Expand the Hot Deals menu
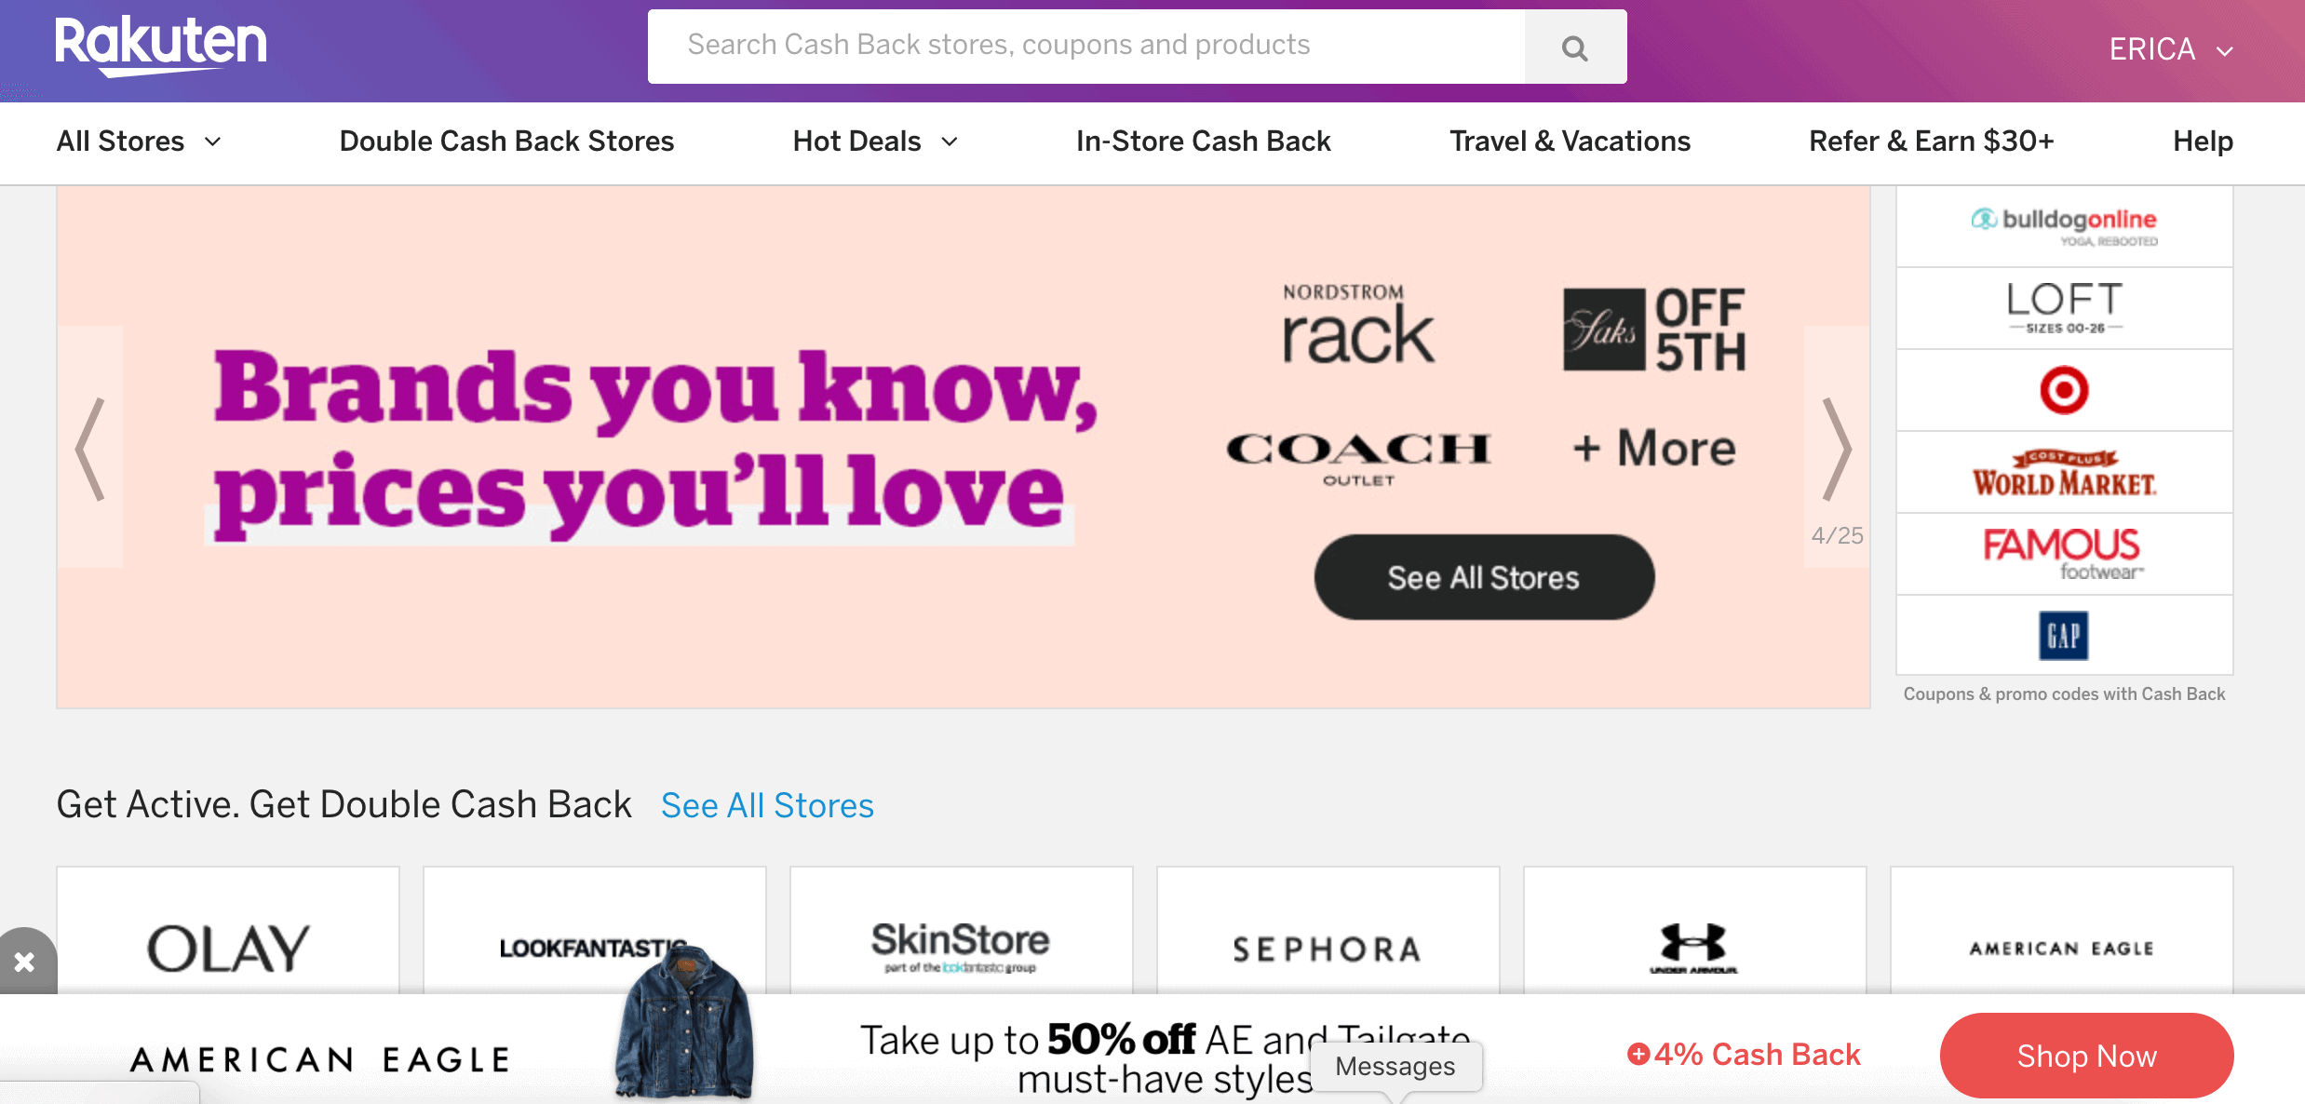This screenshot has width=2305, height=1104. [875, 141]
